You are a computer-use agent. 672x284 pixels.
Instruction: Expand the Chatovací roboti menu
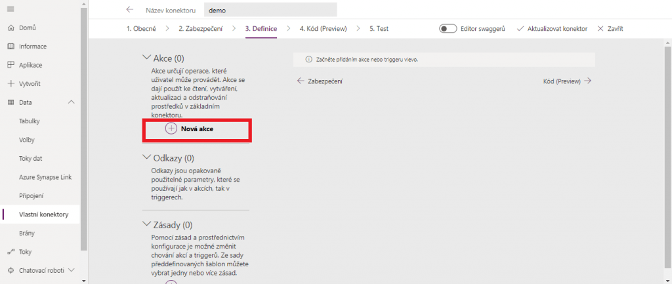tap(72, 270)
